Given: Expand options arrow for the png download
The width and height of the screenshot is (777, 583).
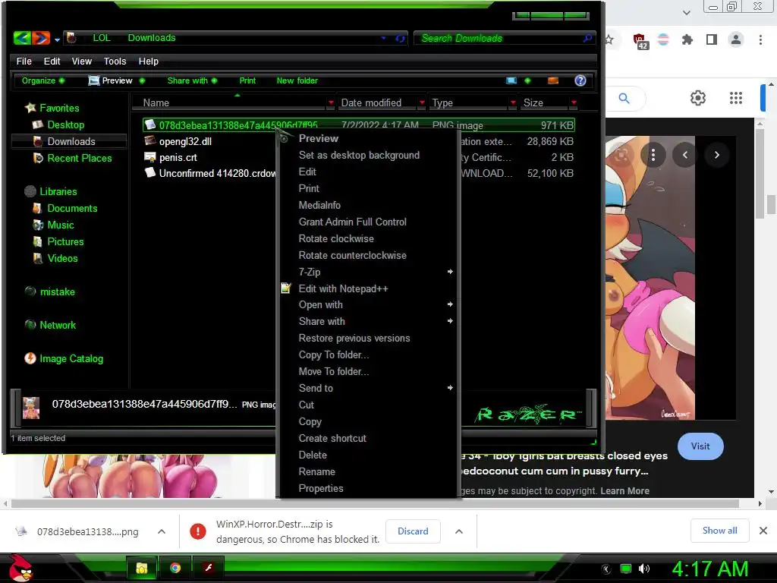Looking at the screenshot, I should pyautogui.click(x=162, y=531).
